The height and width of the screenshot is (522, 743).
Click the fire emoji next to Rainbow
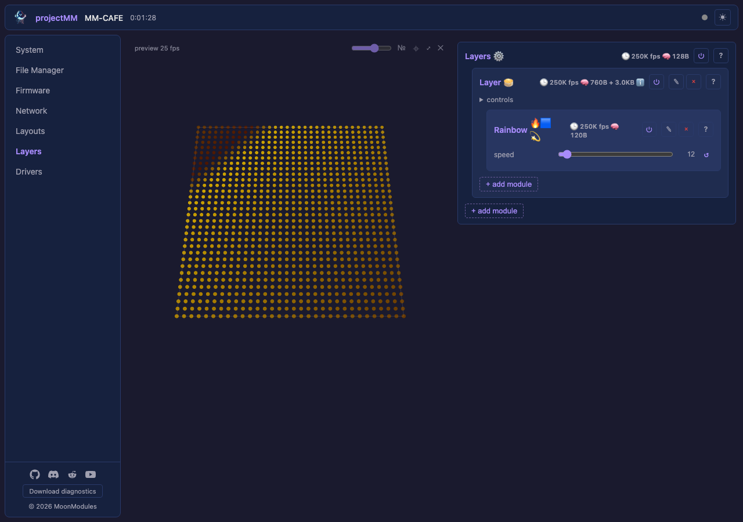(x=535, y=123)
